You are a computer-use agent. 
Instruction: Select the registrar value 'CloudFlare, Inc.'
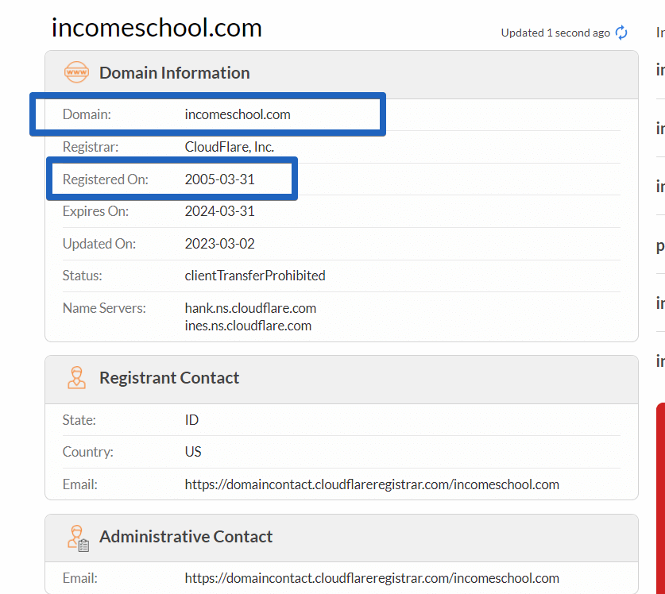point(230,147)
